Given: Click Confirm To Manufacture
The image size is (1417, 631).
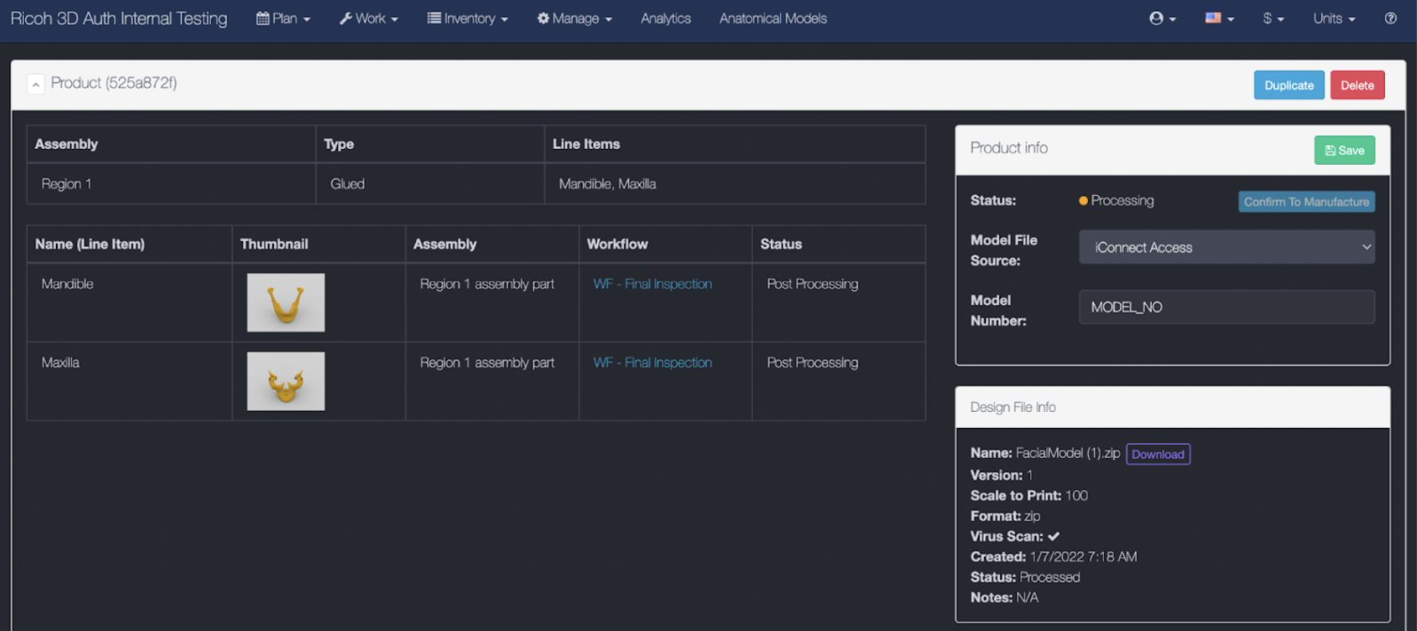Looking at the screenshot, I should (1305, 202).
